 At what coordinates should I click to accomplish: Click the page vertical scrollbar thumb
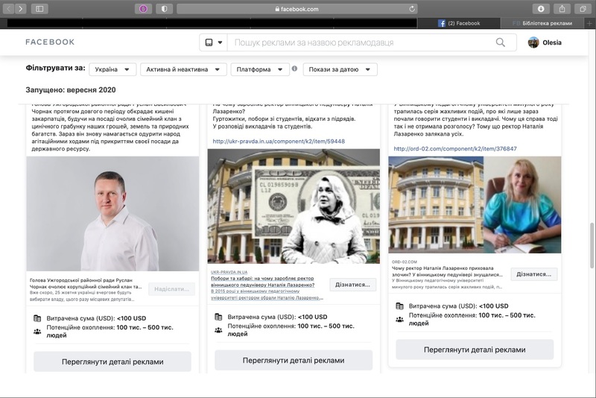[592, 245]
